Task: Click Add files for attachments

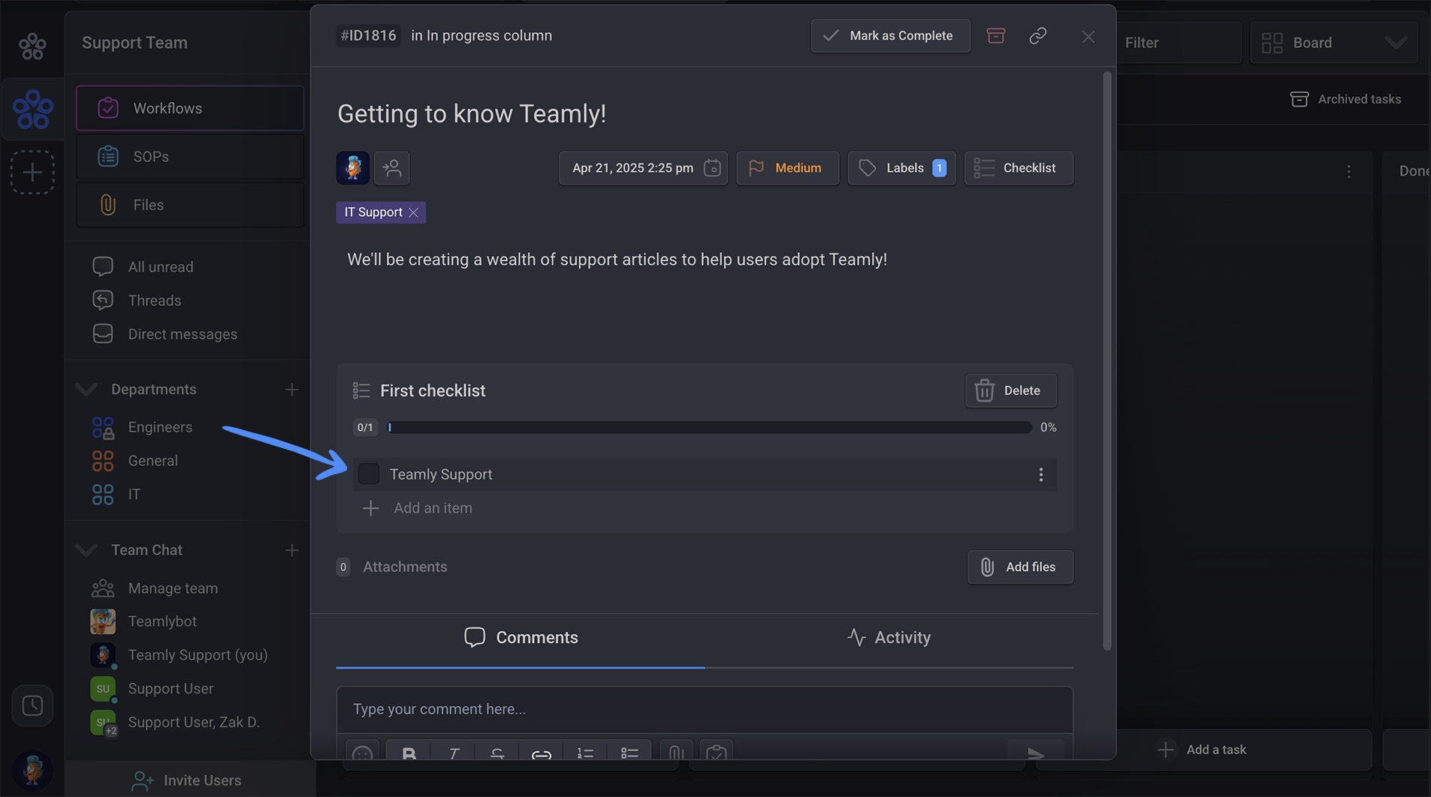Action: click(1020, 567)
